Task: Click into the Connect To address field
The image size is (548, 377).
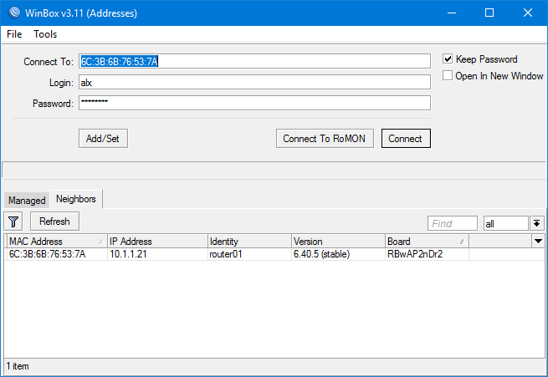Action: [254, 61]
